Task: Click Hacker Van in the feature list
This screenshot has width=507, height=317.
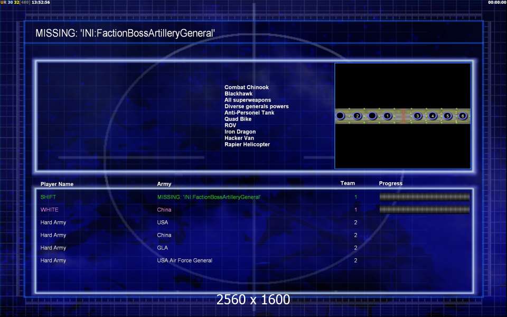Action: click(x=239, y=138)
